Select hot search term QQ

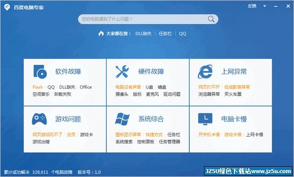point(182,33)
